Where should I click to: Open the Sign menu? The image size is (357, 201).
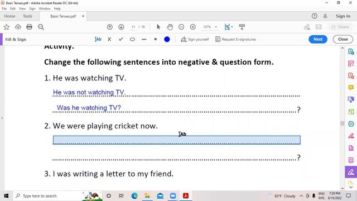[x=32, y=9]
